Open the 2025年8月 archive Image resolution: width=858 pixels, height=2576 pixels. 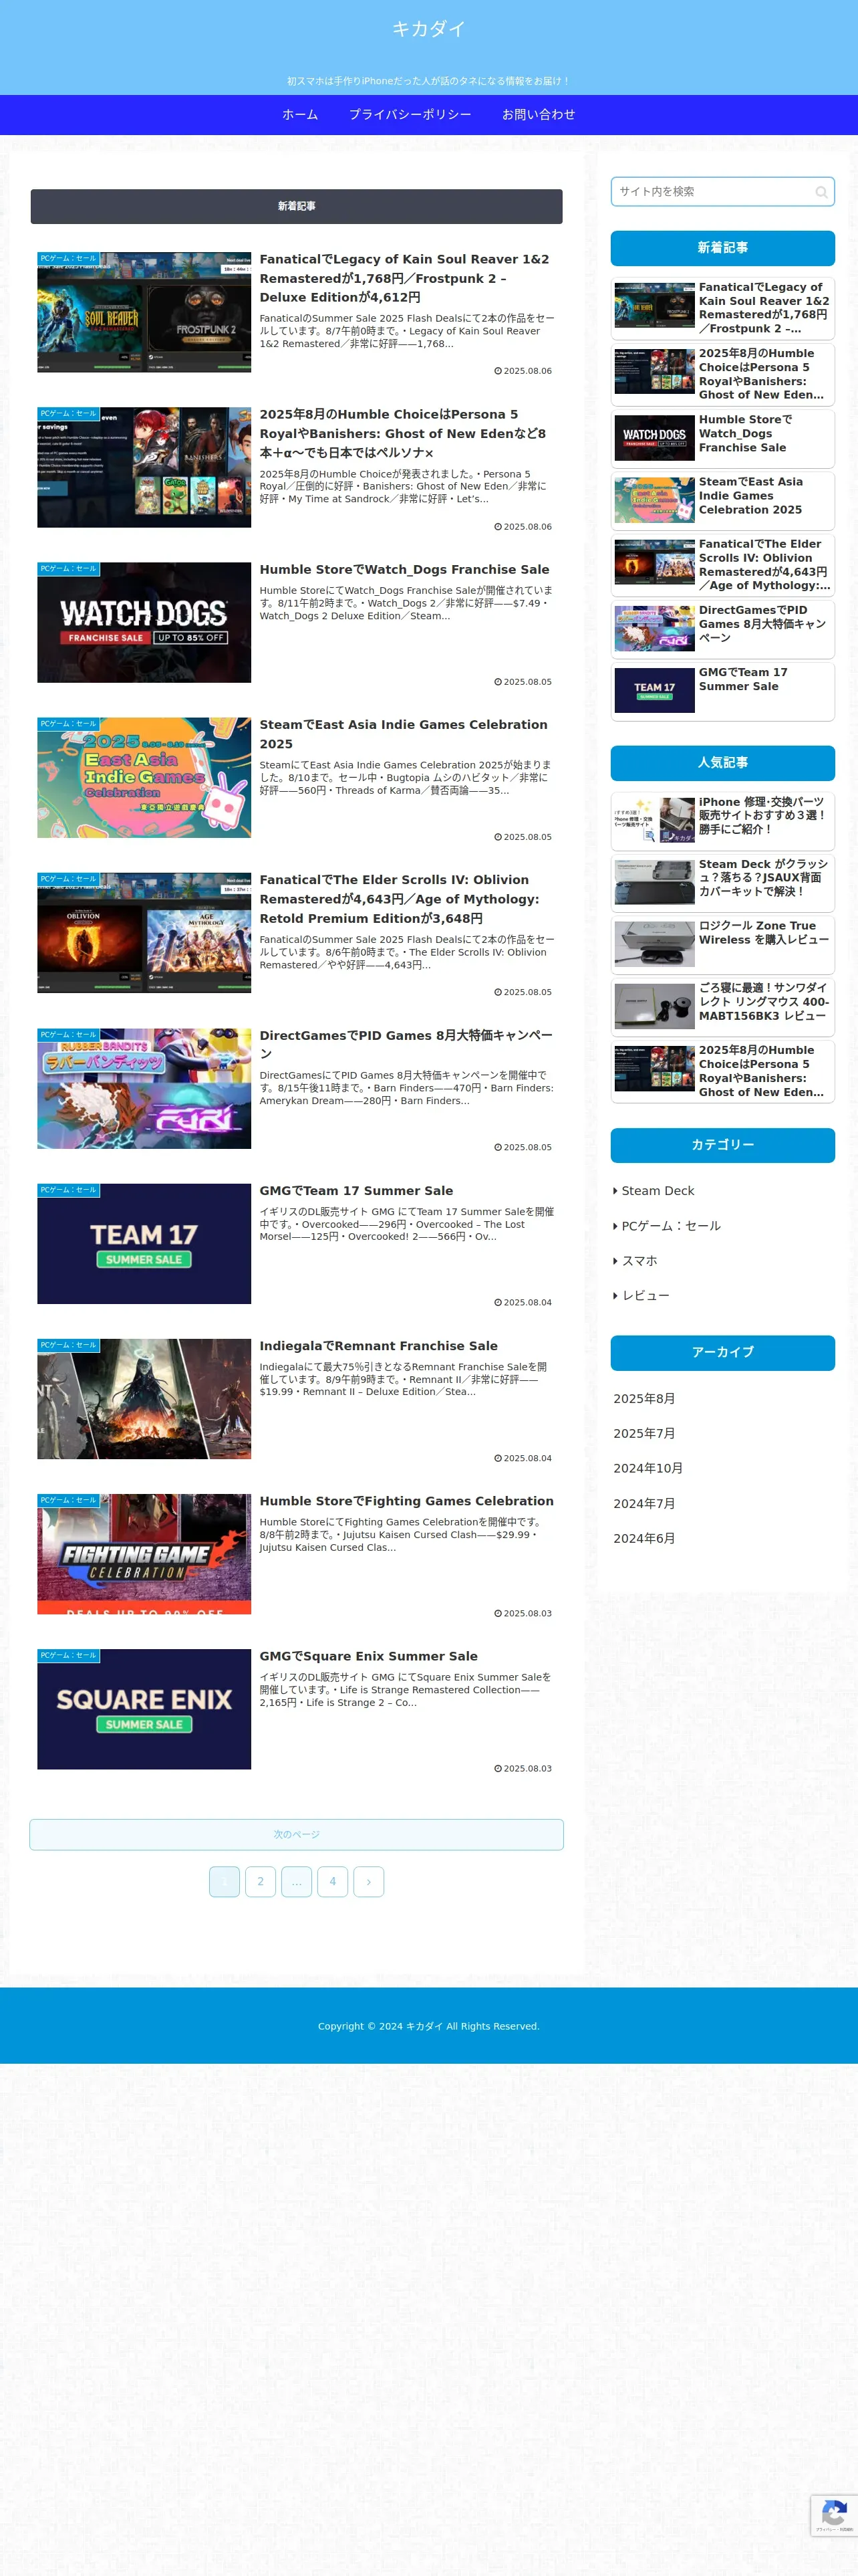(x=644, y=1398)
